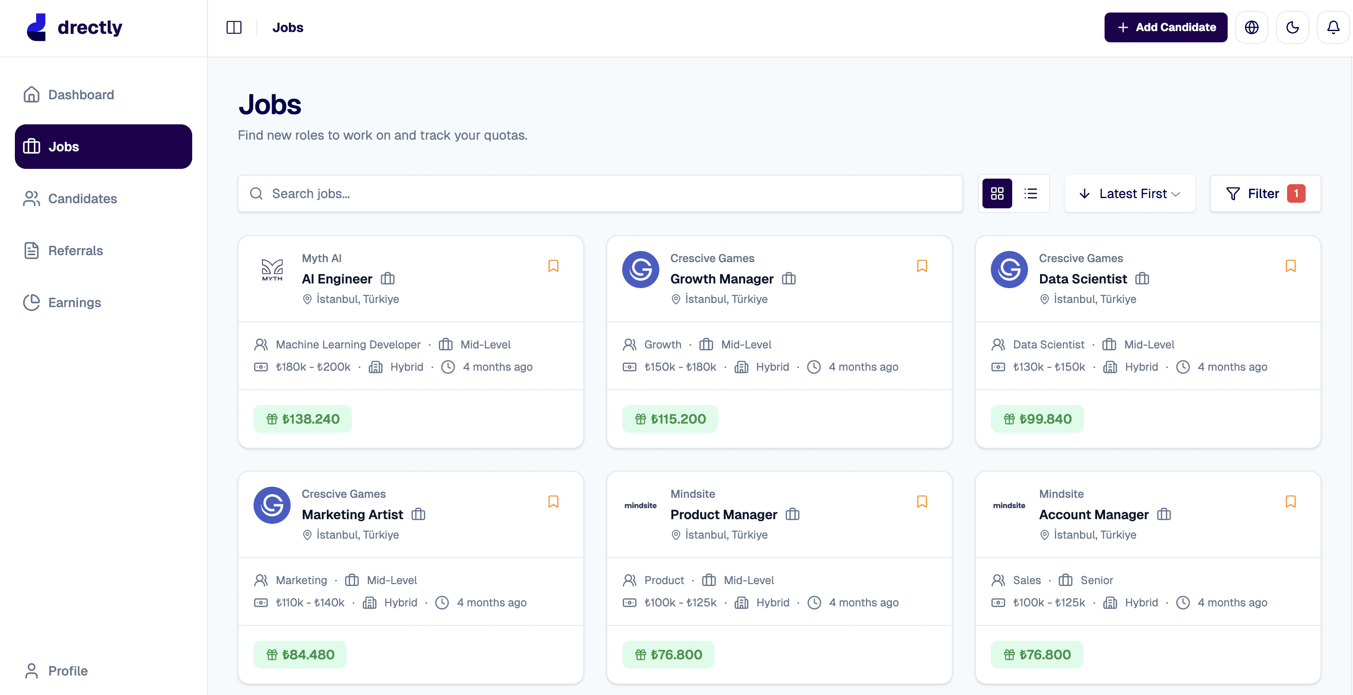Click the Crescive Games logo on Growth Manager
Screen dimensions: 1353x695
tap(640, 269)
